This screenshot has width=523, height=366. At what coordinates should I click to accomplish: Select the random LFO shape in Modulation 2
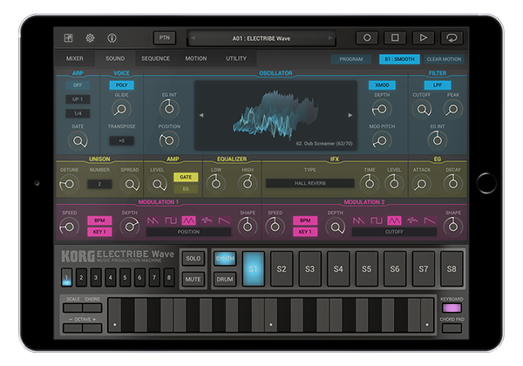coord(412,220)
